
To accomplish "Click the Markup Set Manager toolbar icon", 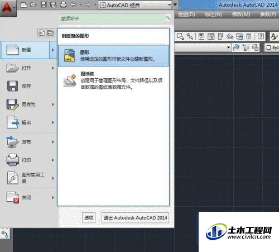I will [239, 36].
